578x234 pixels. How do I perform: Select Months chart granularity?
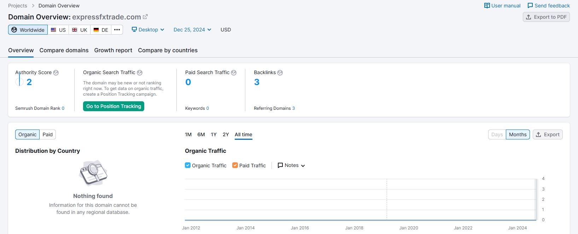click(518, 134)
